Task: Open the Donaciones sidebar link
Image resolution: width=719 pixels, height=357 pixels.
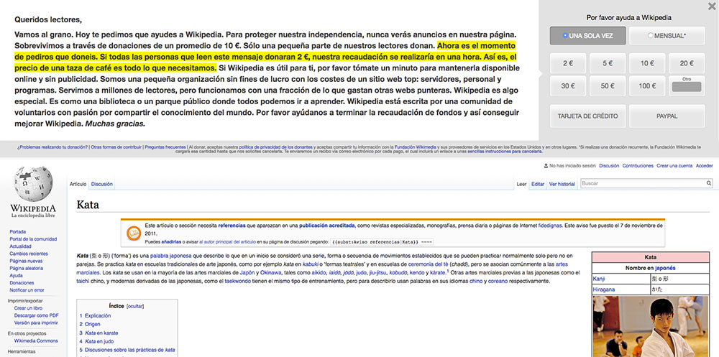Action: click(22, 283)
